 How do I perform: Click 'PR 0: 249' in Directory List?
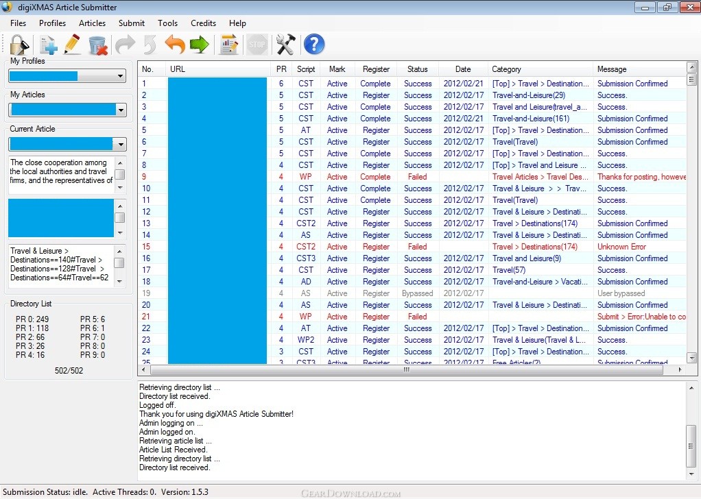click(32, 319)
